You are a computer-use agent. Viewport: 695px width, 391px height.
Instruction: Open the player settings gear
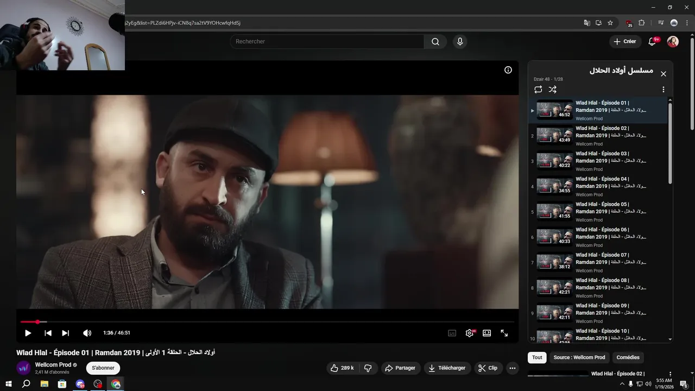[x=470, y=333]
